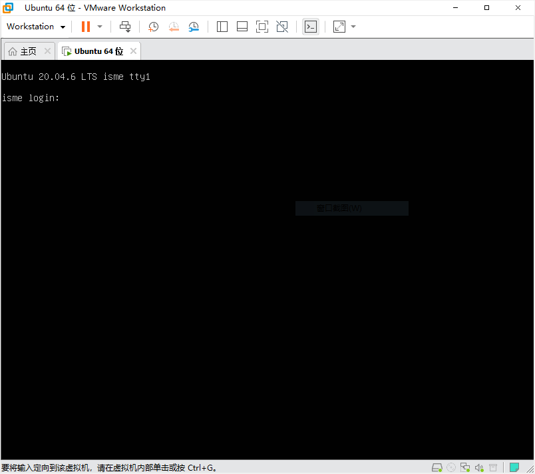
Task: Click the hard disk status icon
Action: click(437, 467)
